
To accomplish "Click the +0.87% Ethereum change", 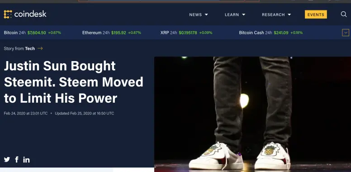I will [134, 33].
